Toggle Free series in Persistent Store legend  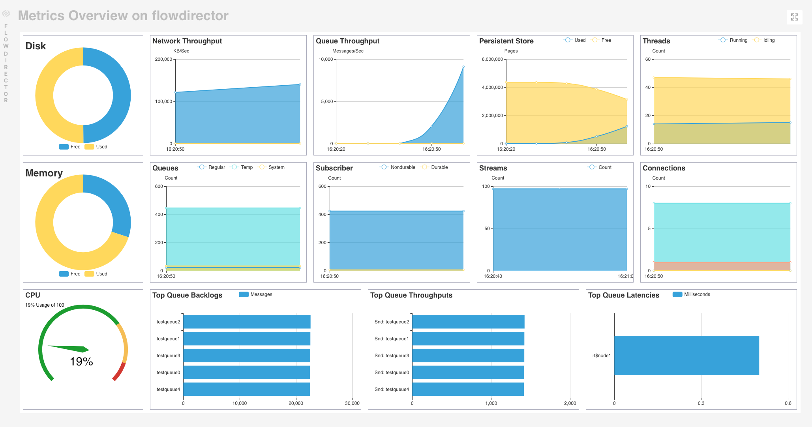click(x=595, y=40)
